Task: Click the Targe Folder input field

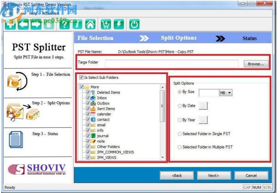Action: 172,64
